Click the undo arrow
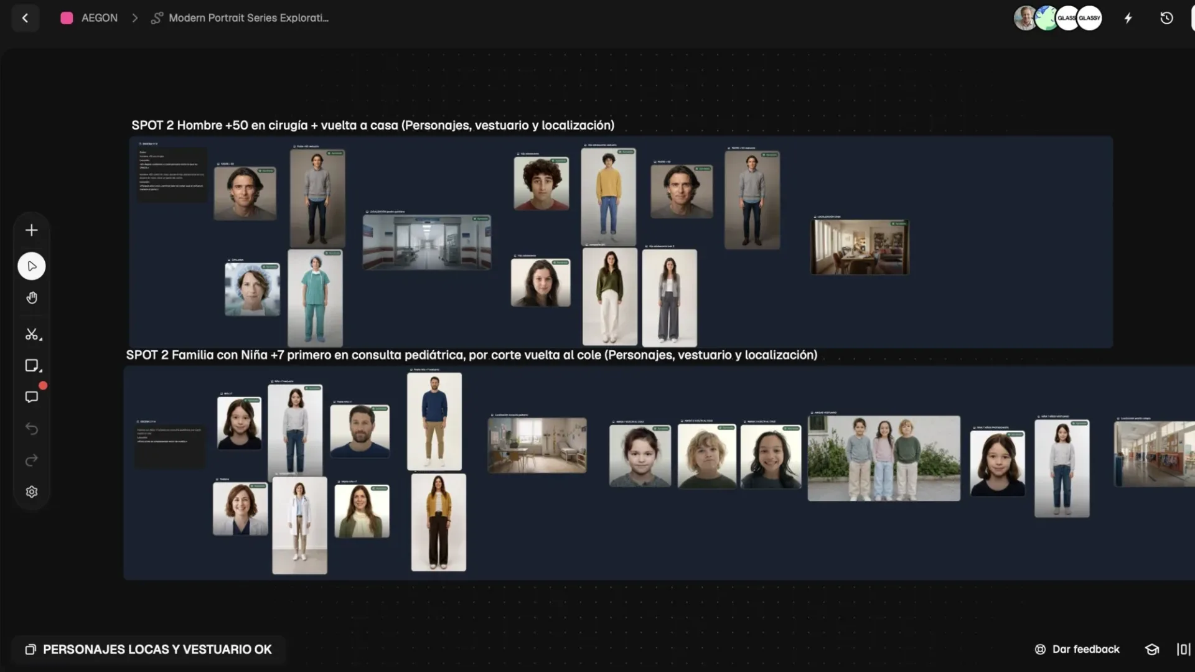The width and height of the screenshot is (1195, 672). click(32, 429)
